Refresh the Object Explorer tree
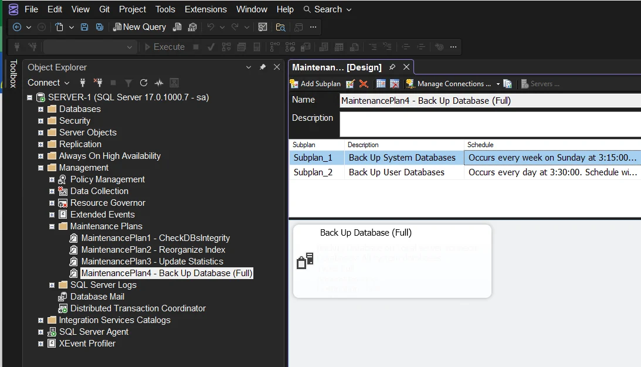The height and width of the screenshot is (367, 641). pos(144,83)
